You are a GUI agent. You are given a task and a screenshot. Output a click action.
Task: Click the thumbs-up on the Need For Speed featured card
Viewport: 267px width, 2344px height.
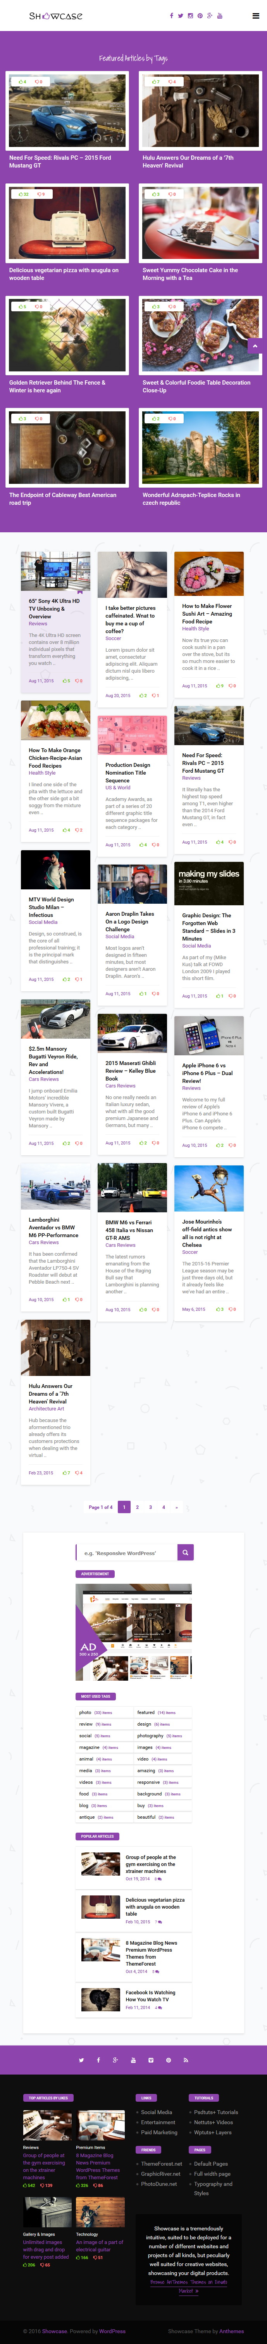(22, 82)
